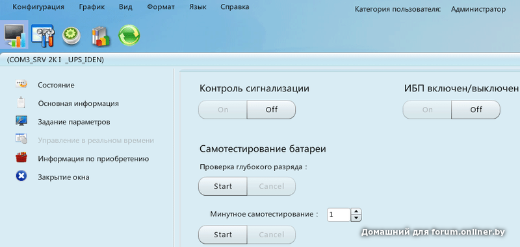The height and width of the screenshot is (247, 520).
Task: Click the Минутное самотестирование minutes field
Action: pyautogui.click(x=339, y=215)
